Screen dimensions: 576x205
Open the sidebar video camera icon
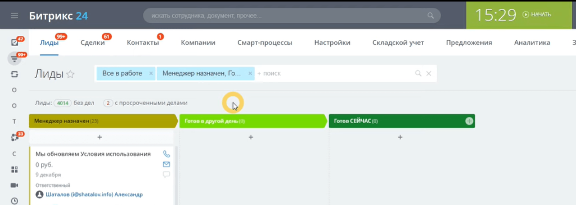click(x=14, y=185)
